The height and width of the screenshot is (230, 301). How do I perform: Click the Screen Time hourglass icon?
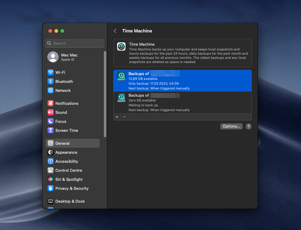tap(51, 130)
